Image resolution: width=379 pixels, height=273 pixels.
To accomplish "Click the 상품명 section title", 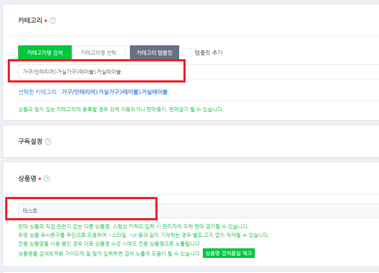I will (27, 179).
